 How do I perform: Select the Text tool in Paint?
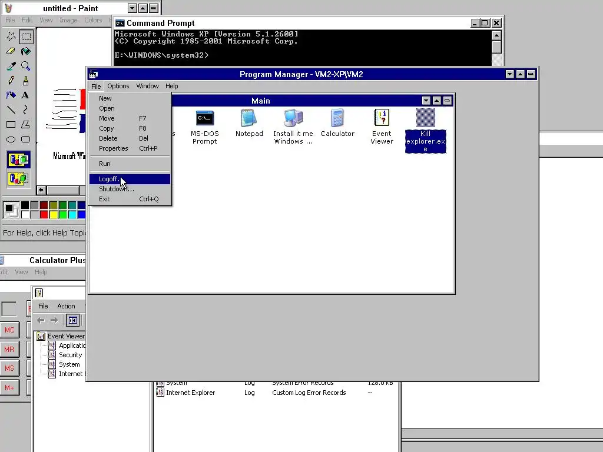(x=26, y=95)
